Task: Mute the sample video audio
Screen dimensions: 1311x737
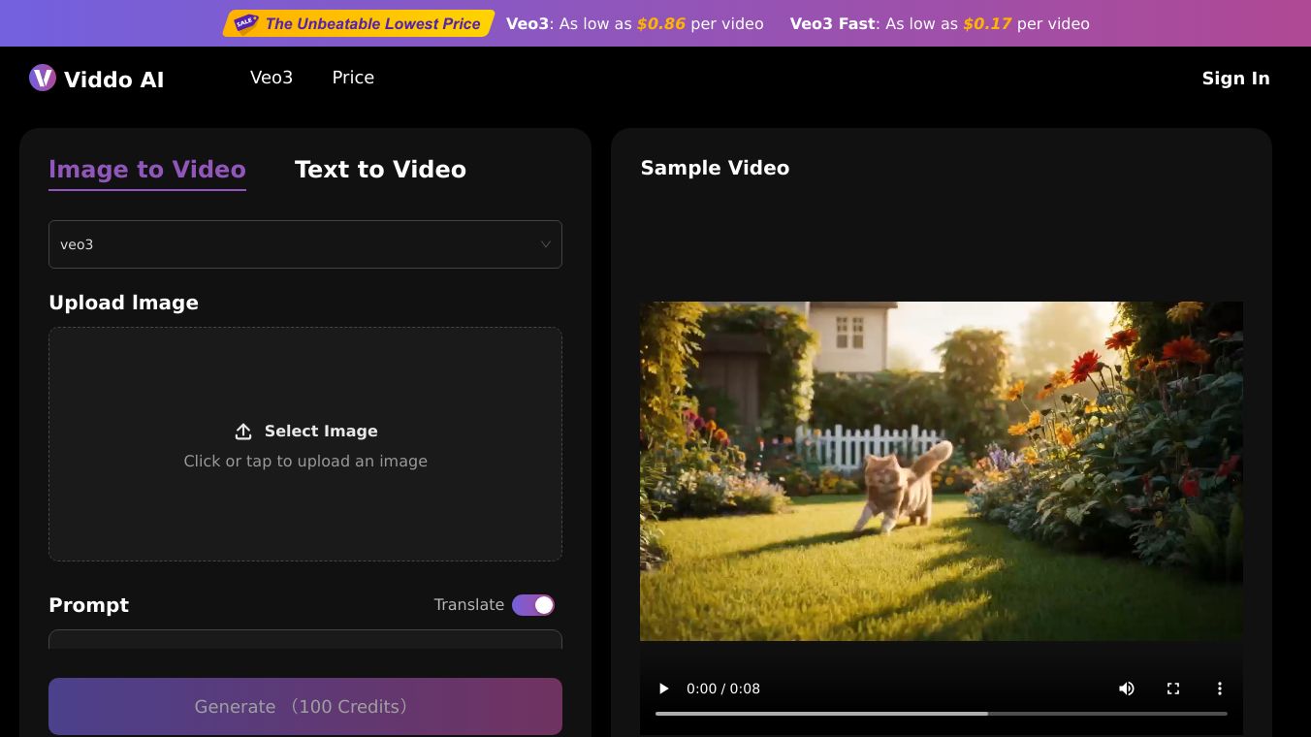Action: point(1127,689)
